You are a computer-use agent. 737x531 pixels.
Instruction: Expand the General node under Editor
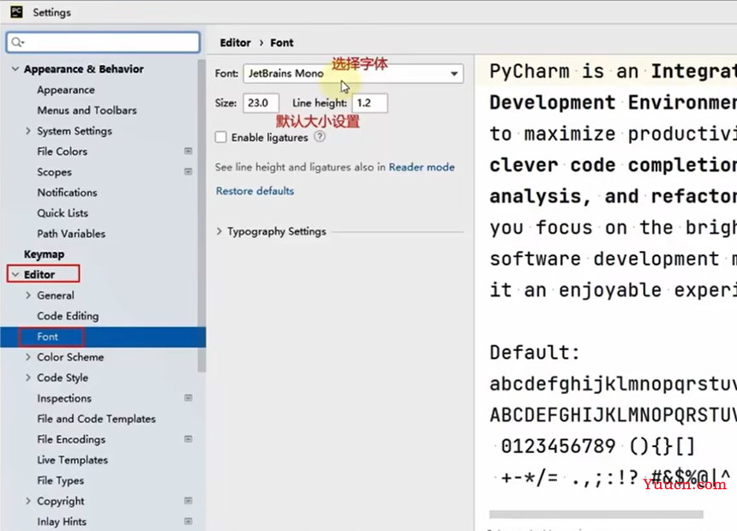pos(28,295)
